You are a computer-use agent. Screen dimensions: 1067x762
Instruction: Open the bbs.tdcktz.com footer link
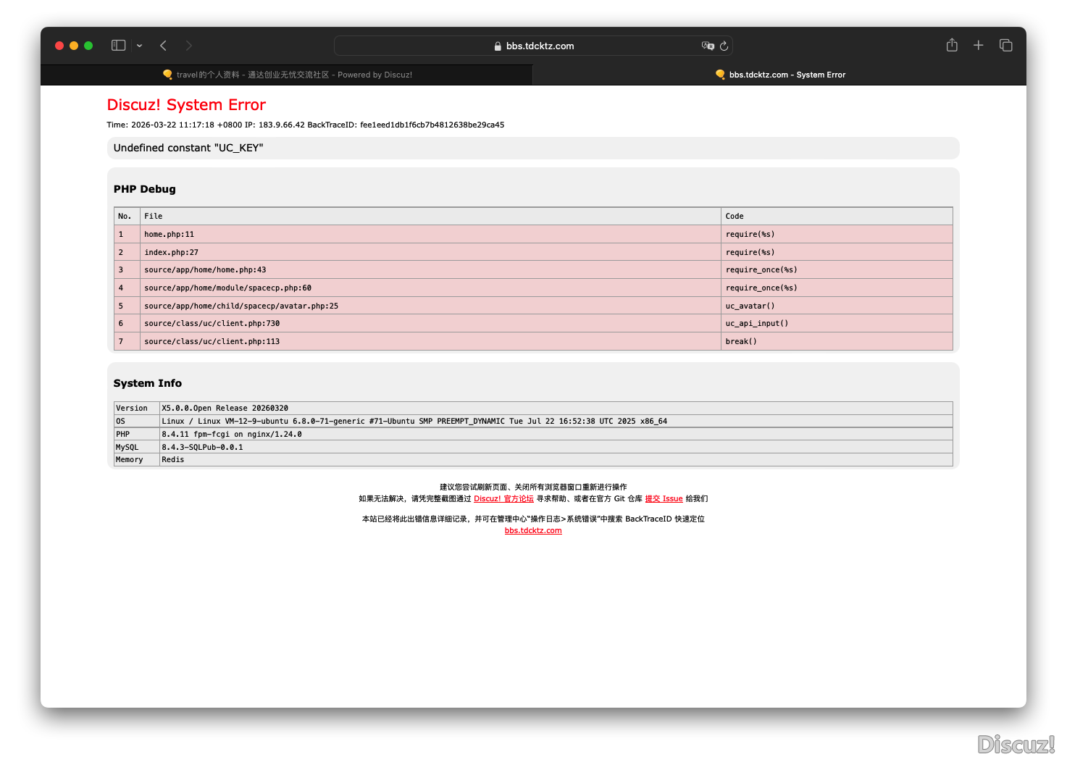pyautogui.click(x=533, y=530)
